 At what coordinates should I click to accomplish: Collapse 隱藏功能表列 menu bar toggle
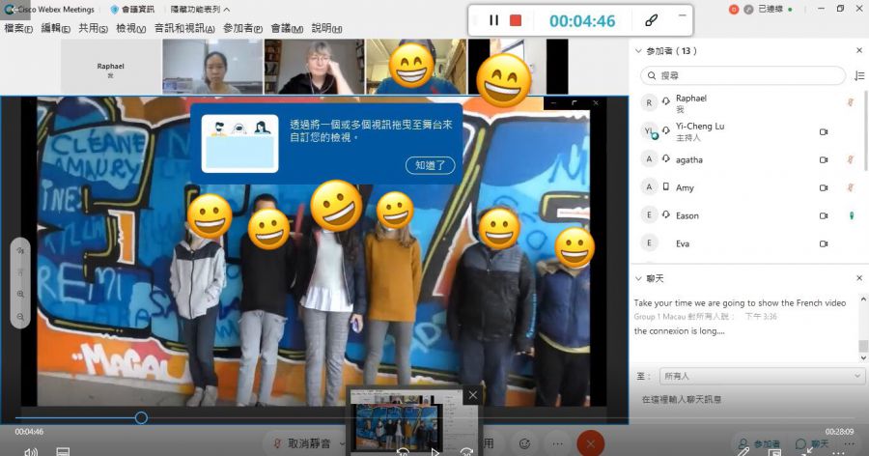[x=200, y=10]
